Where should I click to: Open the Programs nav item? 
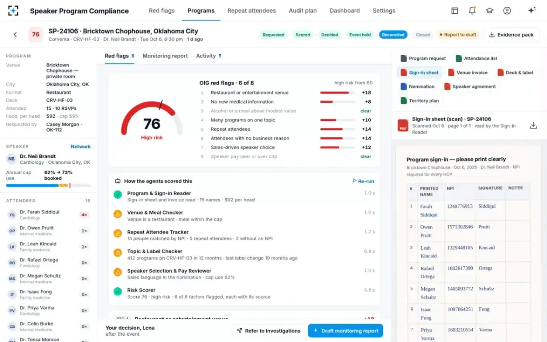201,10
